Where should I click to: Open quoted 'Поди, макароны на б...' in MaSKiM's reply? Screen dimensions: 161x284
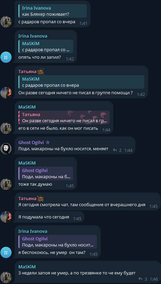click(x=46, y=173)
